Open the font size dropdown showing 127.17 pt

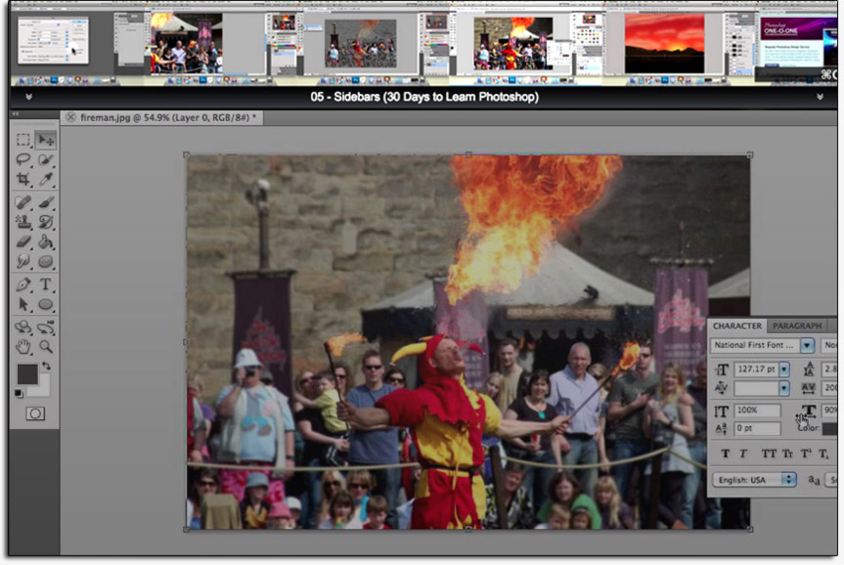point(783,369)
